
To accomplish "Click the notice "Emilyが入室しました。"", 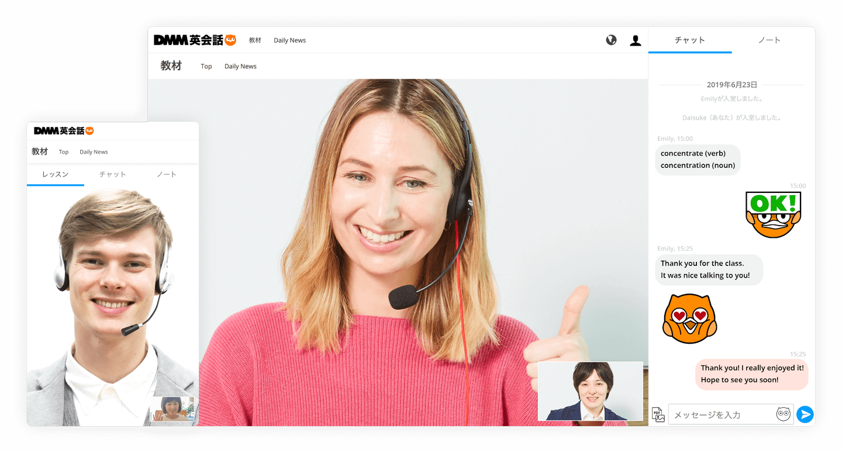I will 731,99.
